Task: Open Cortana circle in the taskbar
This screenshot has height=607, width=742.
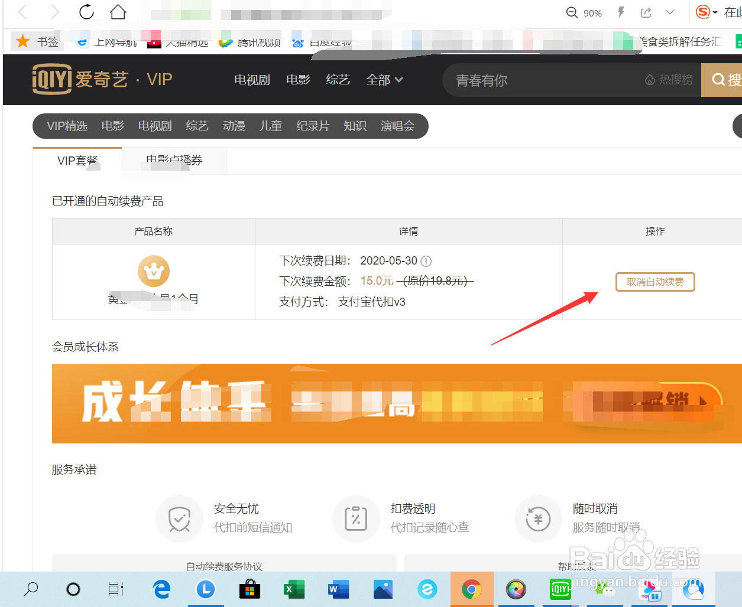Action: pyautogui.click(x=73, y=589)
